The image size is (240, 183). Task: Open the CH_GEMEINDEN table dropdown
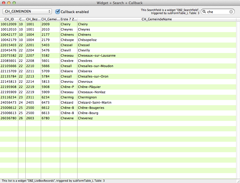(x=27, y=11)
